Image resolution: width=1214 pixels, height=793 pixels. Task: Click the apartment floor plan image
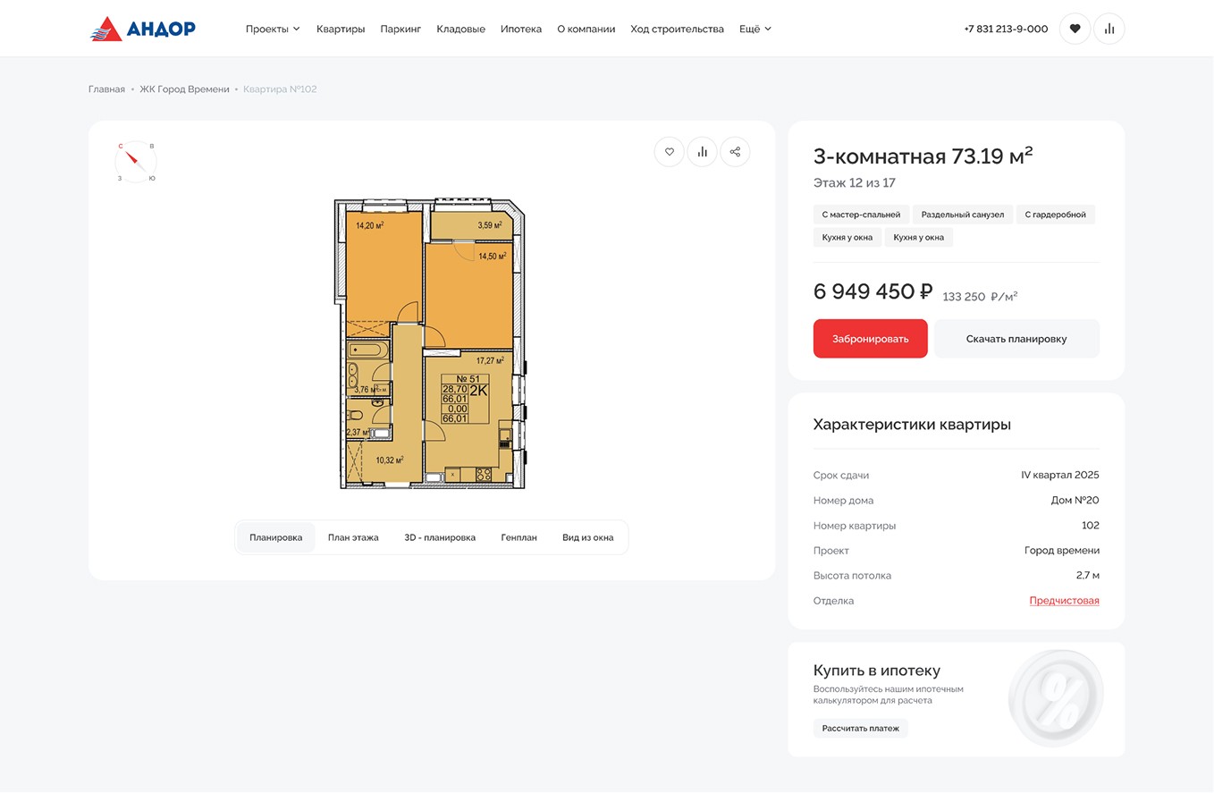tap(432, 343)
